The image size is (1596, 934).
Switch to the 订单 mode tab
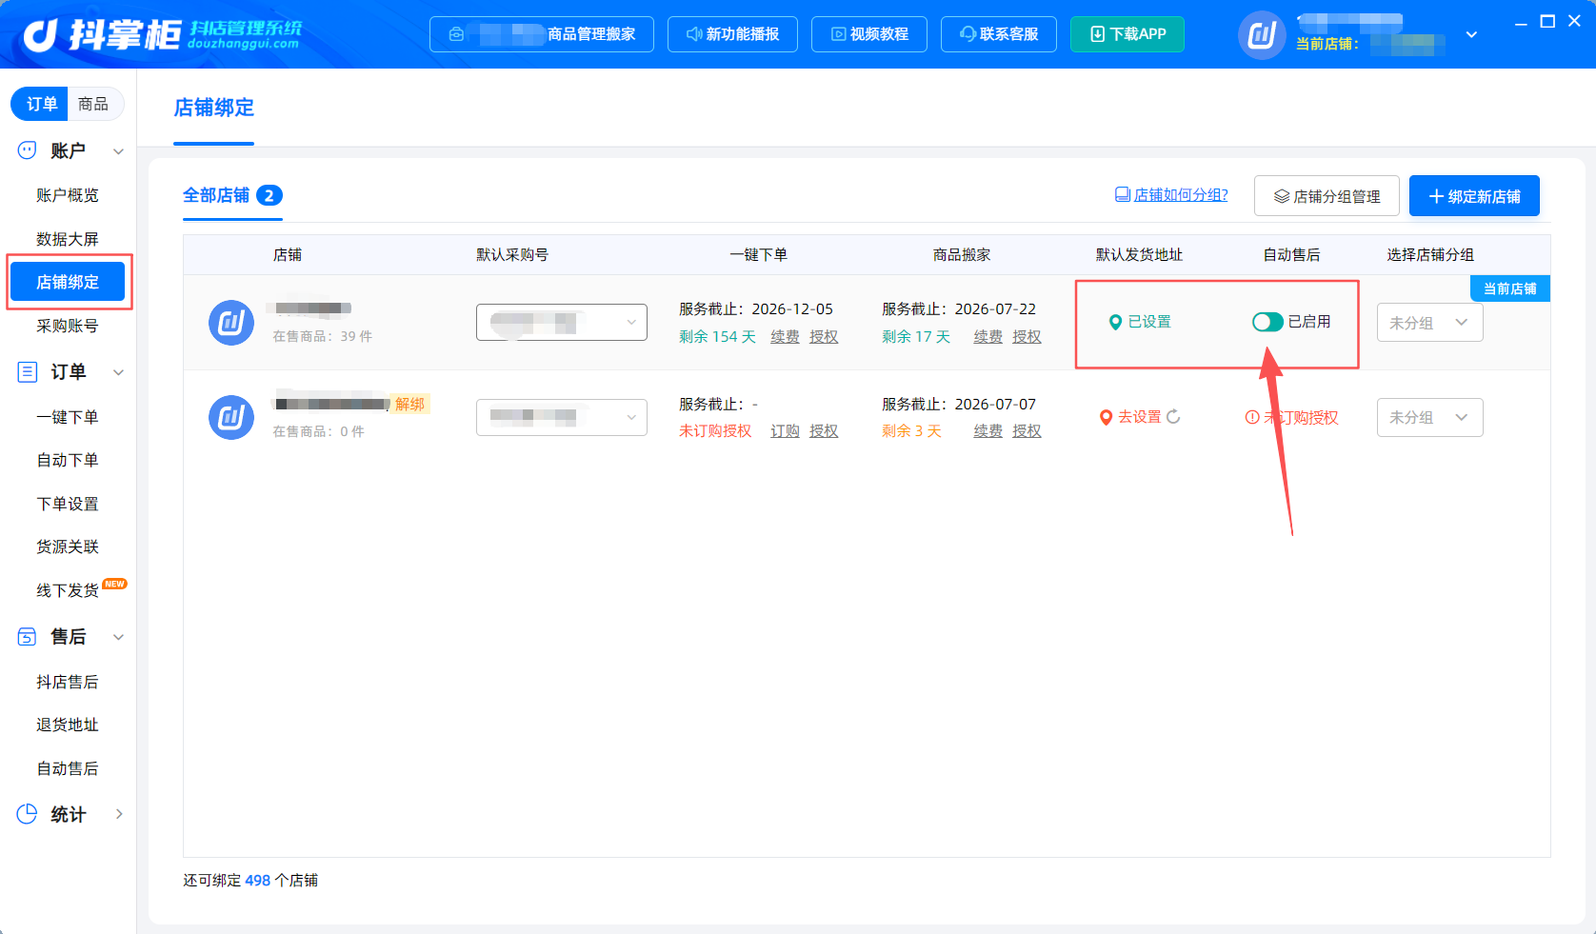click(x=41, y=104)
